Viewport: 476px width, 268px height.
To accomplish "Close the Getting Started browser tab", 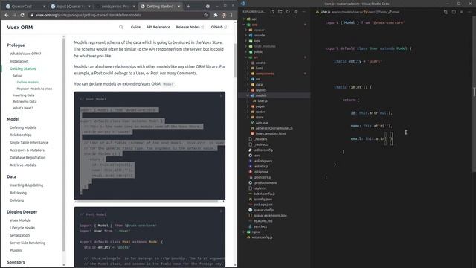I will (178, 6).
